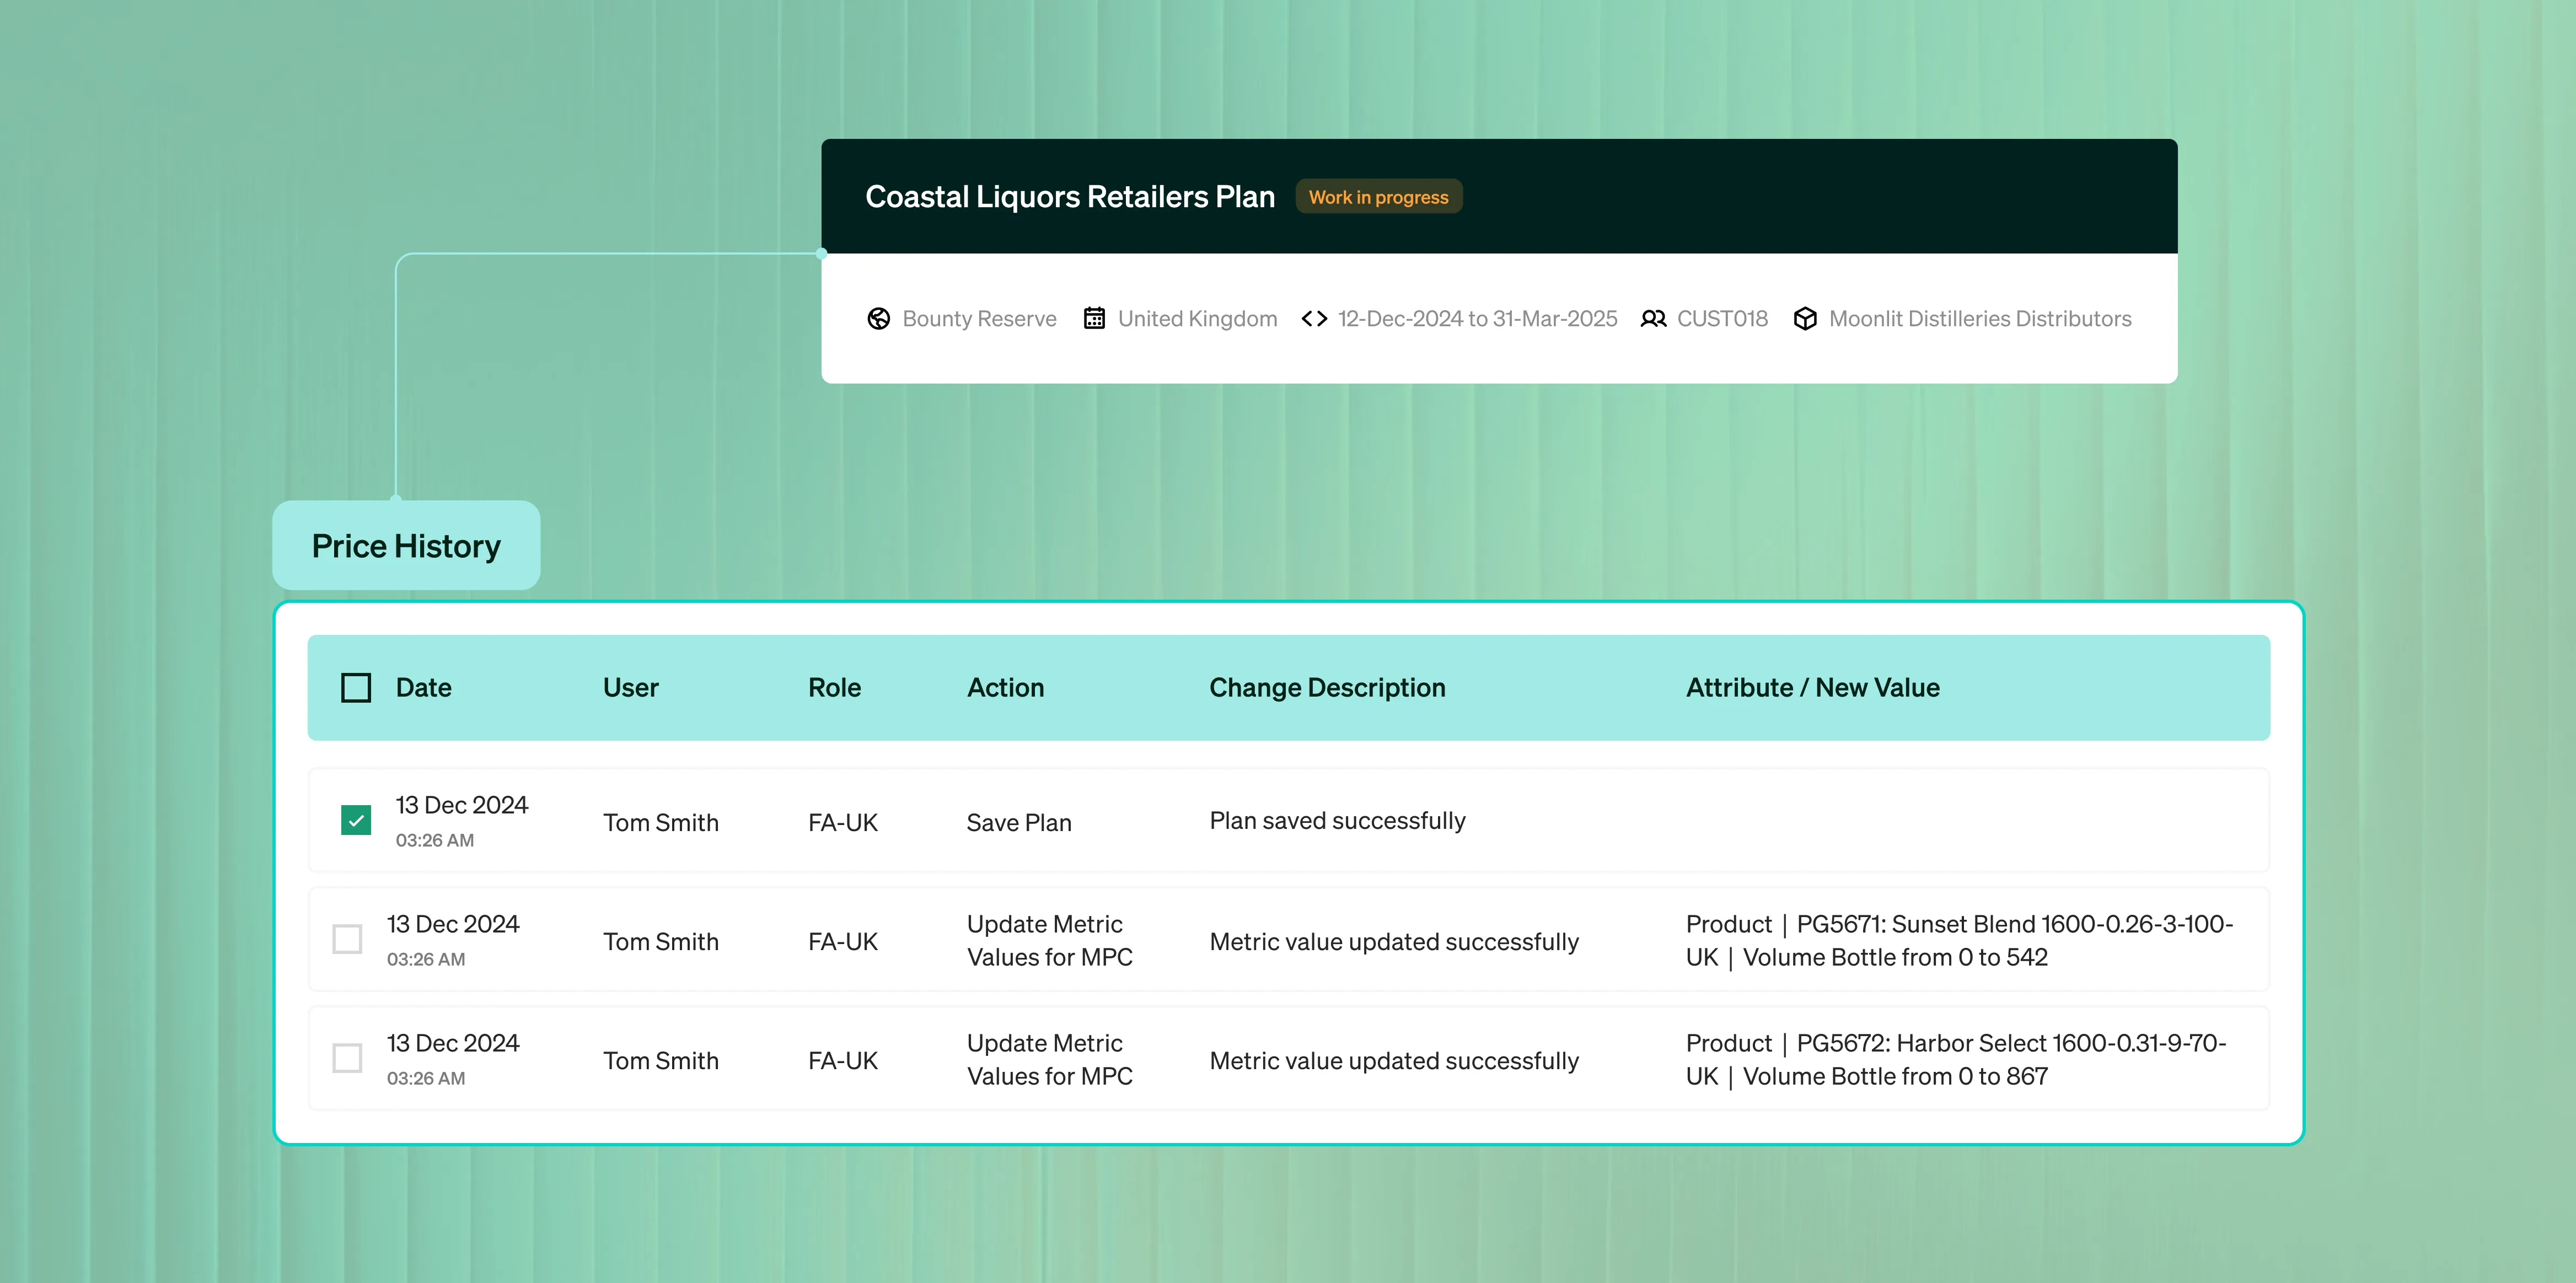
Task: Click the Role column header
Action: tap(834, 687)
